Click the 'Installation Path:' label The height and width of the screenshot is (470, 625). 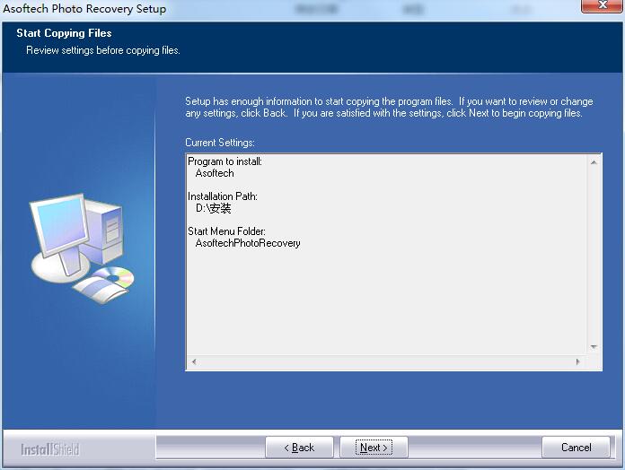(x=223, y=196)
